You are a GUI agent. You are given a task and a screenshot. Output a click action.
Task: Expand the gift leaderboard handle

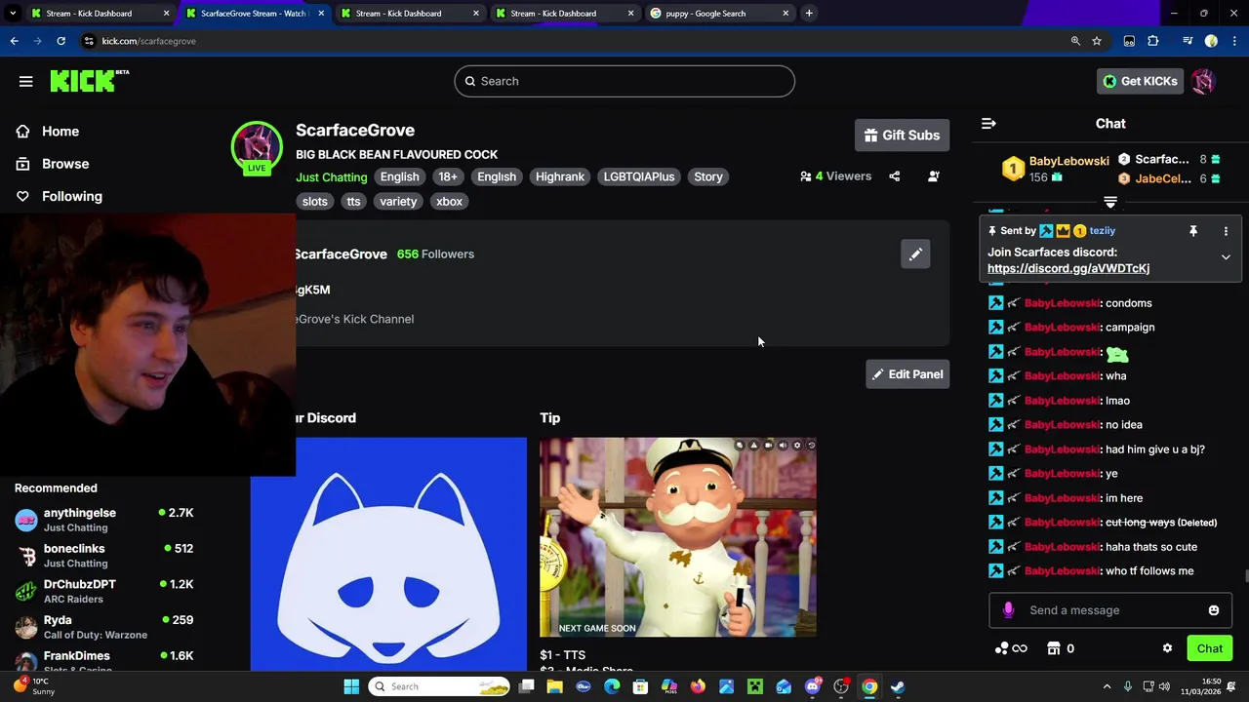[x=1110, y=202]
